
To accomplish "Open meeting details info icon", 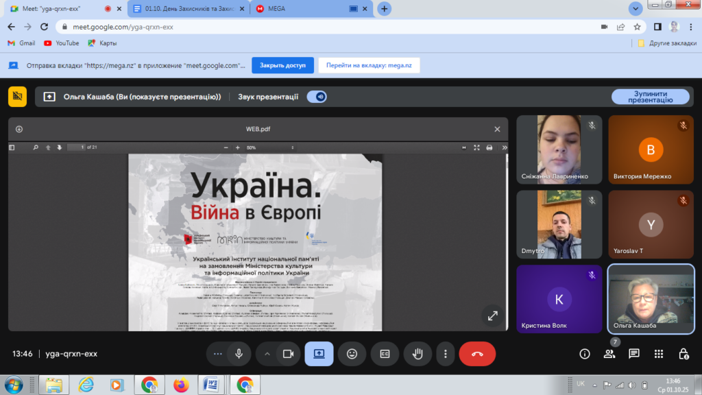I will 584,354.
